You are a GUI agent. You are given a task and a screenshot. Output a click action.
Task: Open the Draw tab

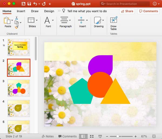pyautogui.click(x=35, y=11)
